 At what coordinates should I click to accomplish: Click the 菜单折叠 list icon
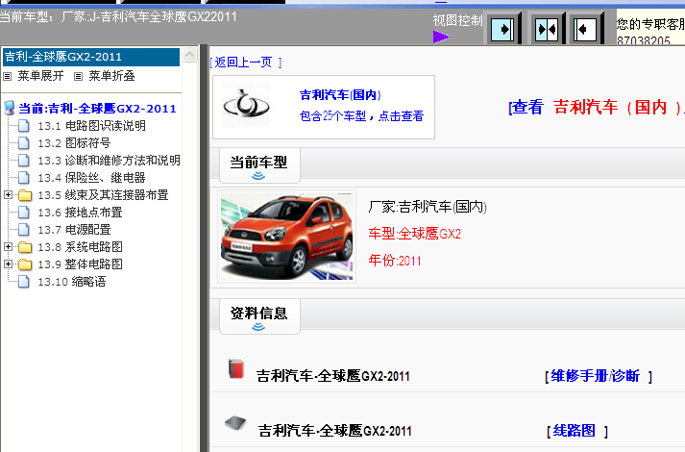pos(78,77)
